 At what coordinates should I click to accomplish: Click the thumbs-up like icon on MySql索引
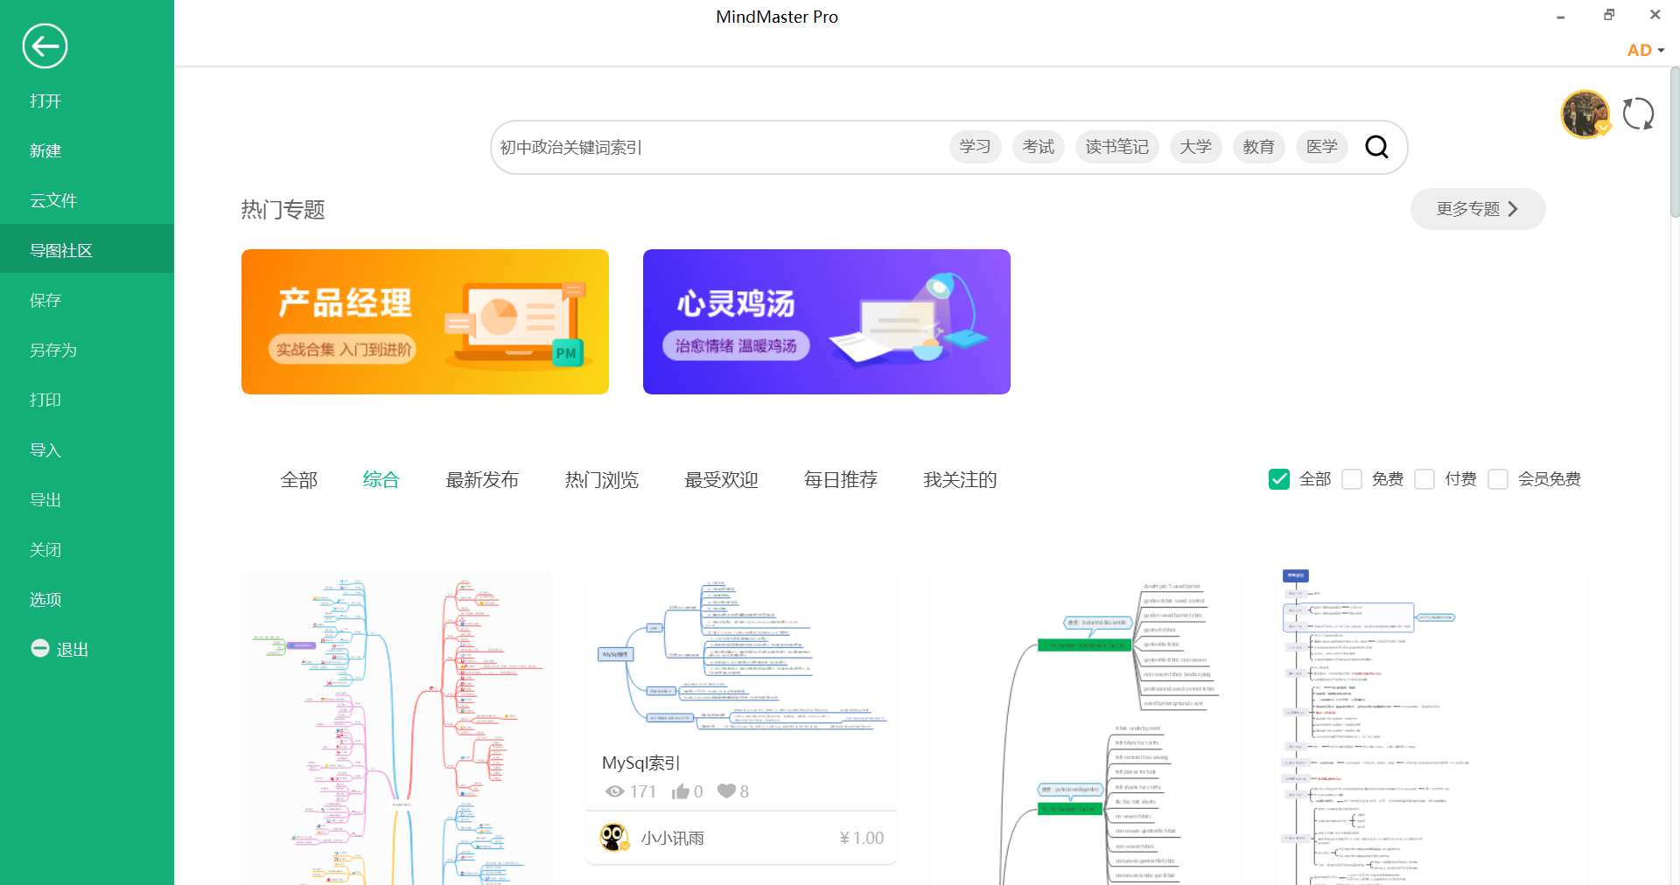680,791
